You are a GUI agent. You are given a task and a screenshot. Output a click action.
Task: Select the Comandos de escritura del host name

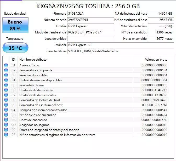click(41, 105)
